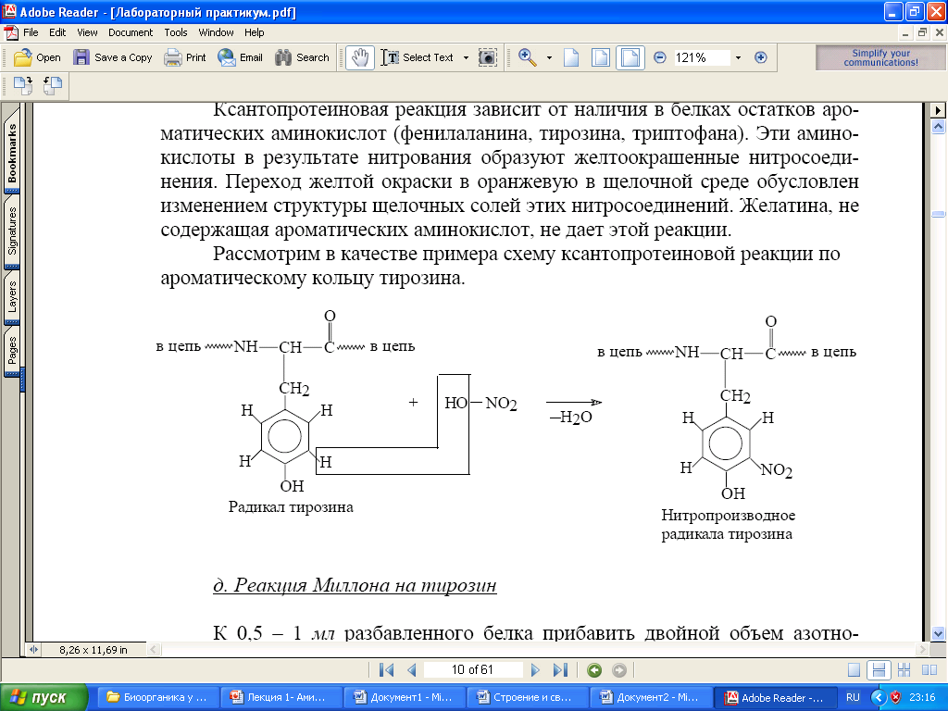This screenshot has width=948, height=711.
Task: Activate the Select Text tool
Action: point(418,57)
